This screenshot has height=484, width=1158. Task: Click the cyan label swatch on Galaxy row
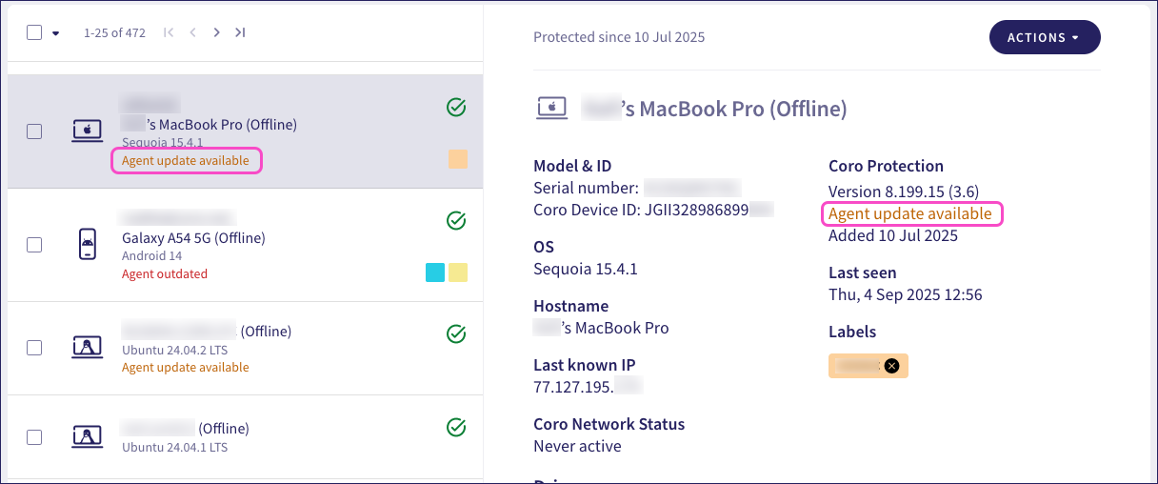point(435,273)
